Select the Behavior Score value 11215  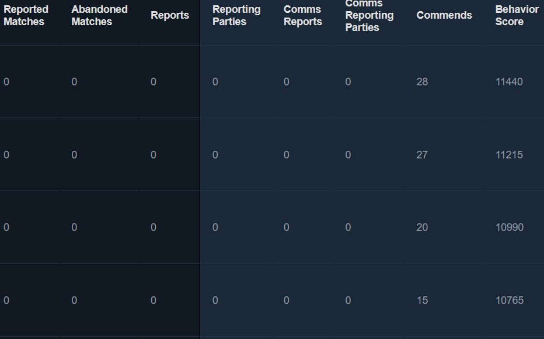coord(510,155)
